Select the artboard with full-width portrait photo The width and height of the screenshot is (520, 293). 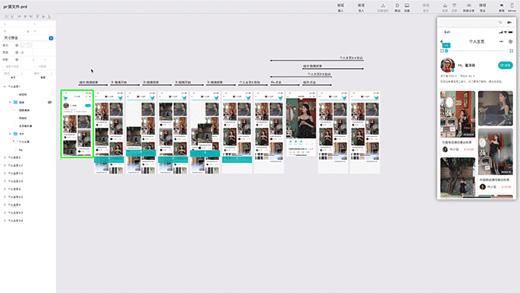click(x=301, y=124)
